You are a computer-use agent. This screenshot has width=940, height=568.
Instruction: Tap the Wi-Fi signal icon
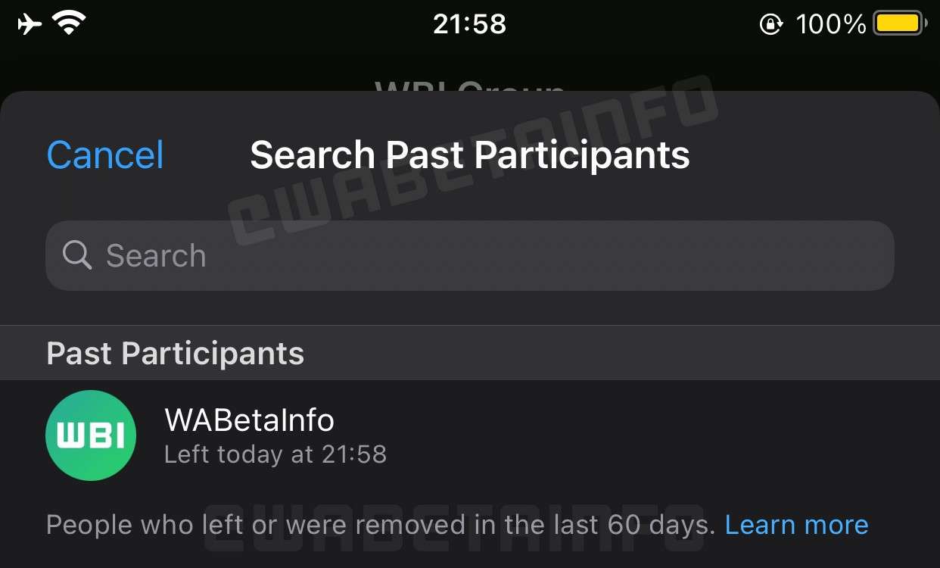(69, 24)
